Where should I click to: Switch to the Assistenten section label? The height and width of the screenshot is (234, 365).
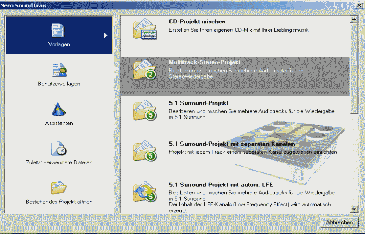(x=59, y=123)
